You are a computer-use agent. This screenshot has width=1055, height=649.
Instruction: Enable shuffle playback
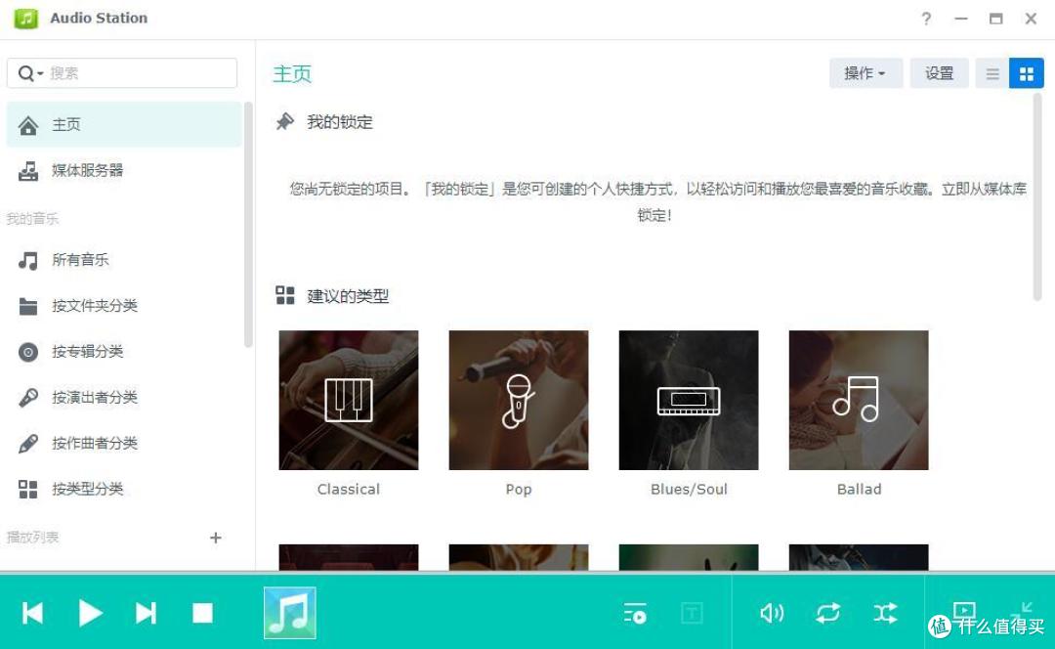click(885, 613)
